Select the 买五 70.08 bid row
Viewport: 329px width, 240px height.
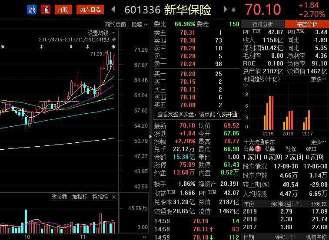[197, 105]
